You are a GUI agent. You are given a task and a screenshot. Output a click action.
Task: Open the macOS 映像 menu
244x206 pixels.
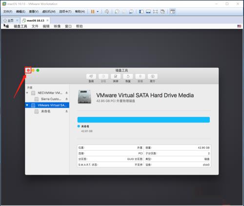[x=57, y=26]
